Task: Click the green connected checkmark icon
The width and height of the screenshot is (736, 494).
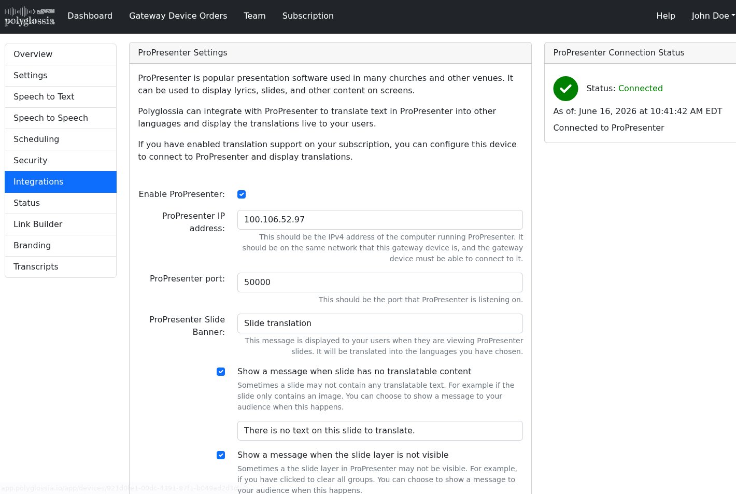Action: tap(565, 89)
